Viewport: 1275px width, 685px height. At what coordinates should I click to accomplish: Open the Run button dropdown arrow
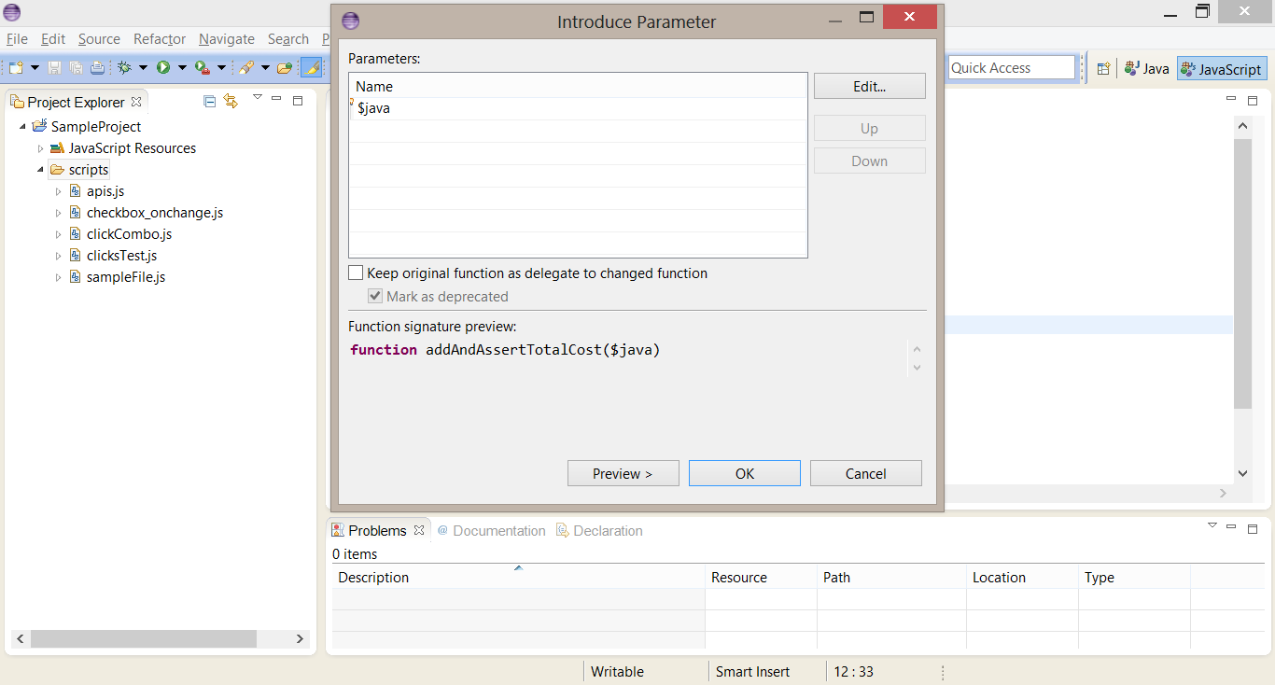[x=183, y=67]
